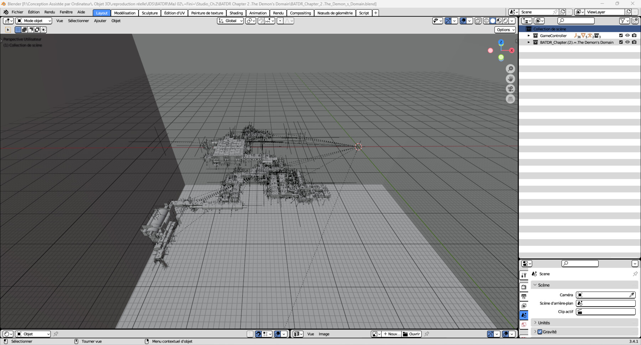The image size is (641, 345).
Task: Collapse the Scène panel
Action: (584, 285)
